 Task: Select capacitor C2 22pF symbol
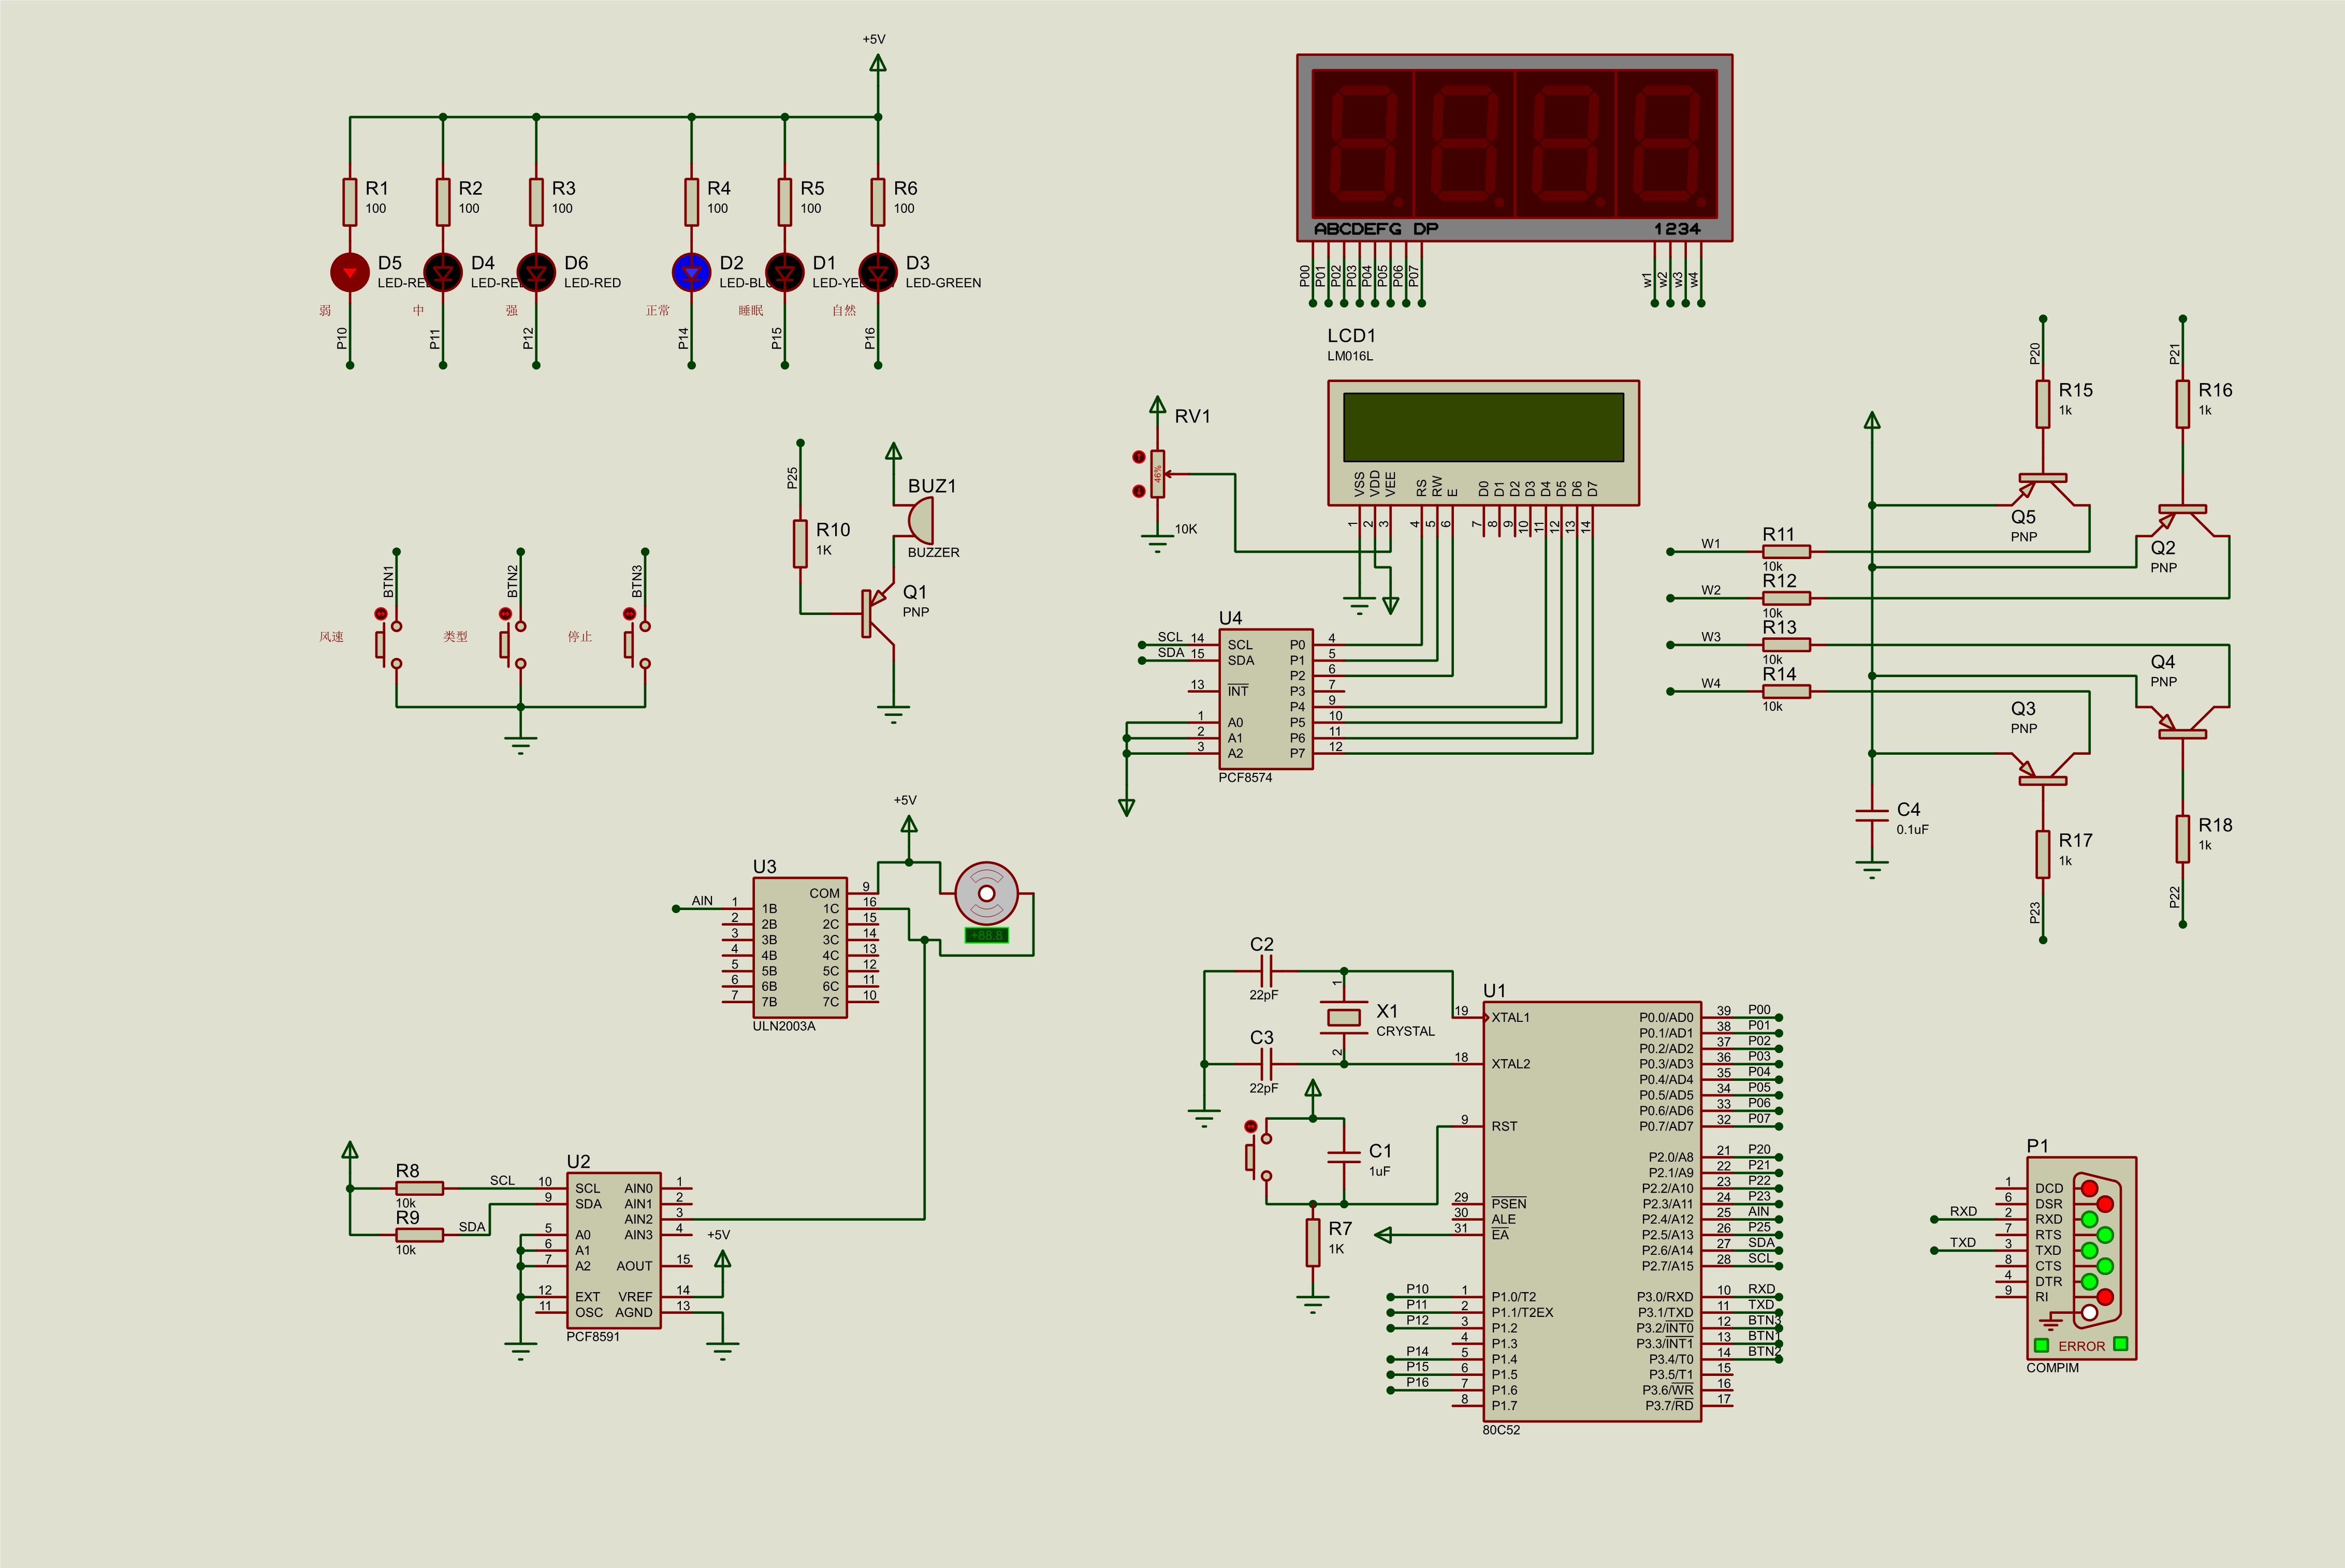coord(1266,971)
